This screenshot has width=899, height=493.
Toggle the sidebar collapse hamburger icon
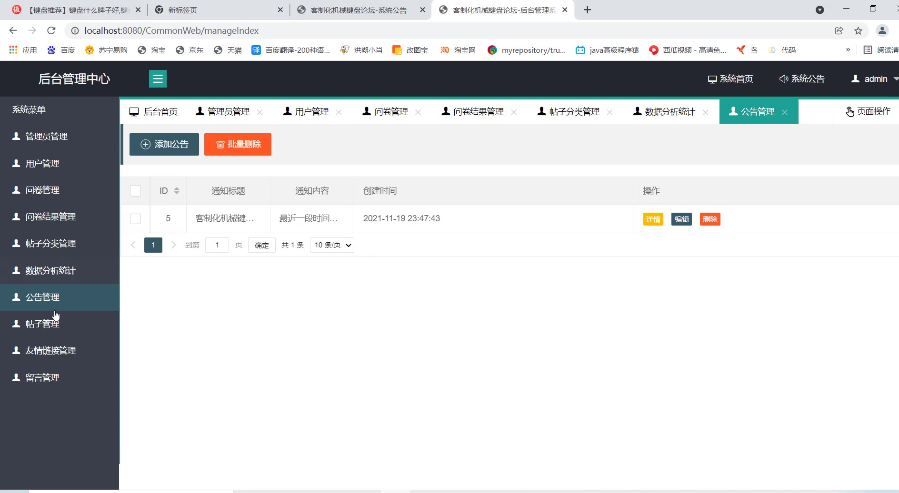(158, 79)
